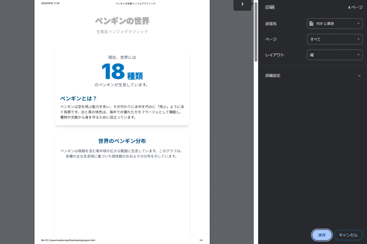Image resolution: width=367 pixels, height=244 pixels.
Task: Click the 1/4 page count in footer
Action: 201,240
